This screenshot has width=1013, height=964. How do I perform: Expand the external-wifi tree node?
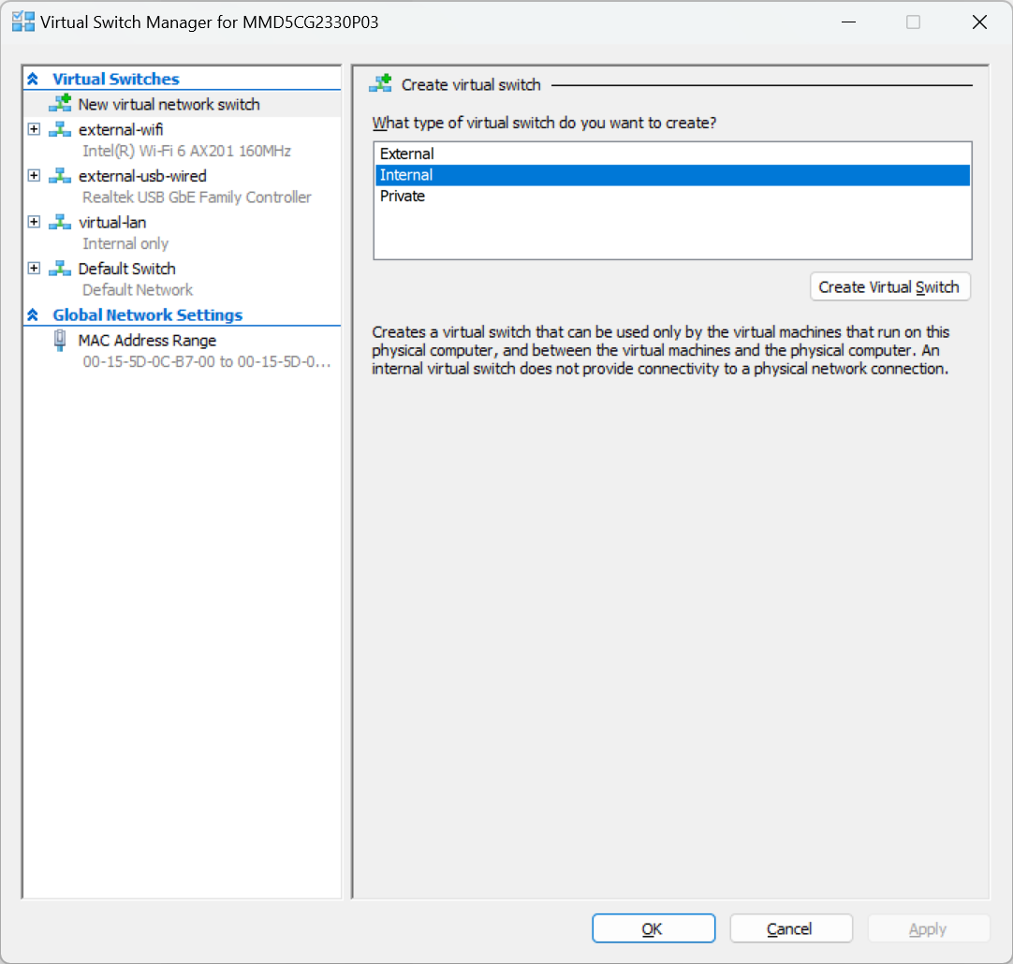[35, 129]
